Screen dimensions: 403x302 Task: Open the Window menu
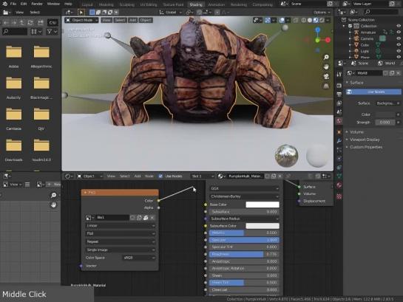[53, 4]
